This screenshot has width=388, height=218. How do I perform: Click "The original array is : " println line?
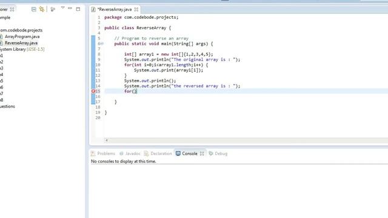coord(182,59)
